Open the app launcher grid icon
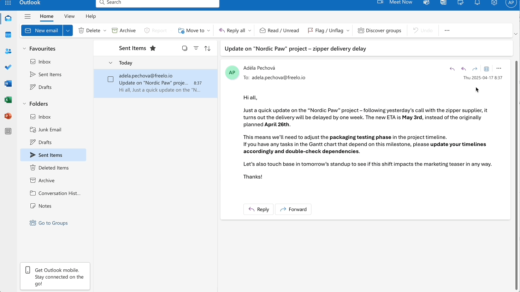Screen dimensions: 520x292 8,2
